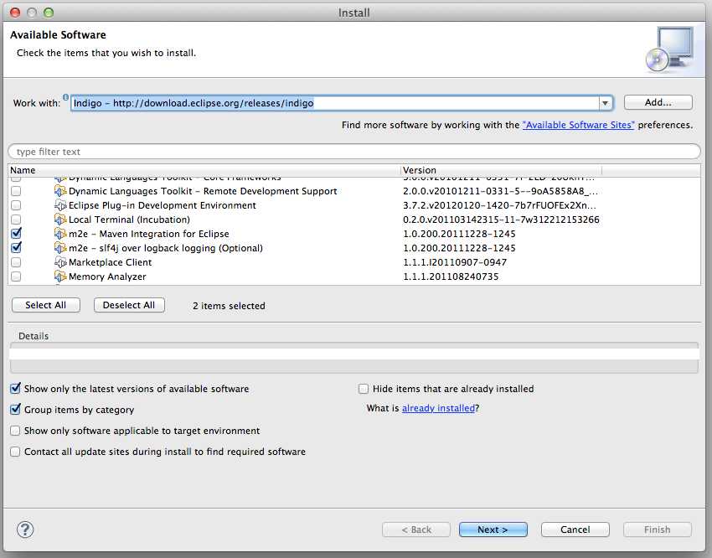The height and width of the screenshot is (558, 712).
Task: Check the Memory Analyzer checkbox
Action: (16, 276)
